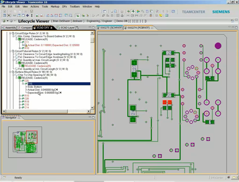Click the gray magnifier search icon

click(143, 12)
